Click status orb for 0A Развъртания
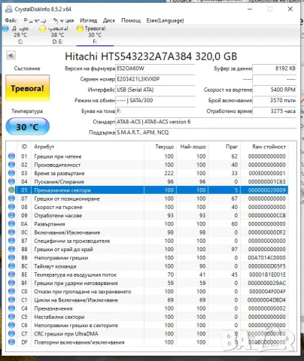The height and width of the screenshot is (361, 304). pyautogui.click(x=11, y=224)
